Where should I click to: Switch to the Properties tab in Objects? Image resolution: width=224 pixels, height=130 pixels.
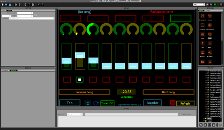click(x=5, y=71)
